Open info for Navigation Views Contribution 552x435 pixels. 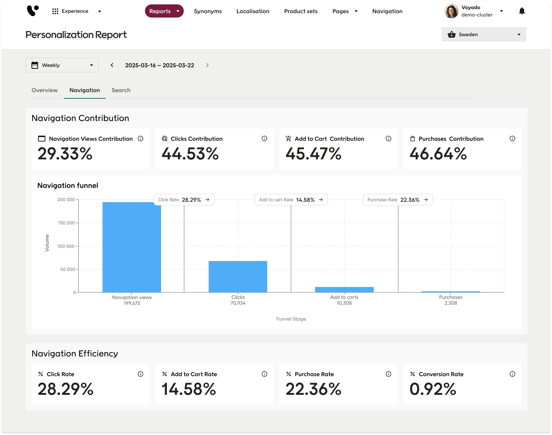pyautogui.click(x=140, y=139)
